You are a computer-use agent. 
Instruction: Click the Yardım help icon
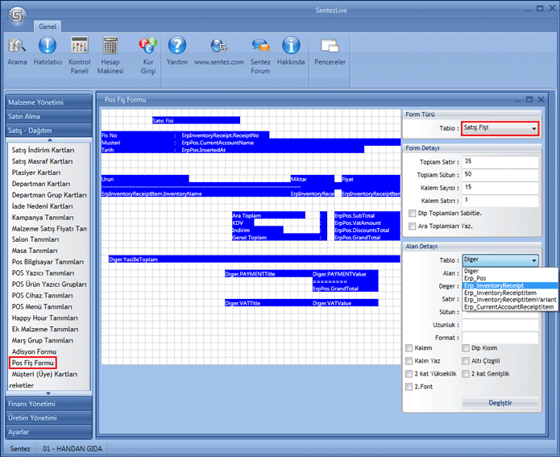point(176,47)
